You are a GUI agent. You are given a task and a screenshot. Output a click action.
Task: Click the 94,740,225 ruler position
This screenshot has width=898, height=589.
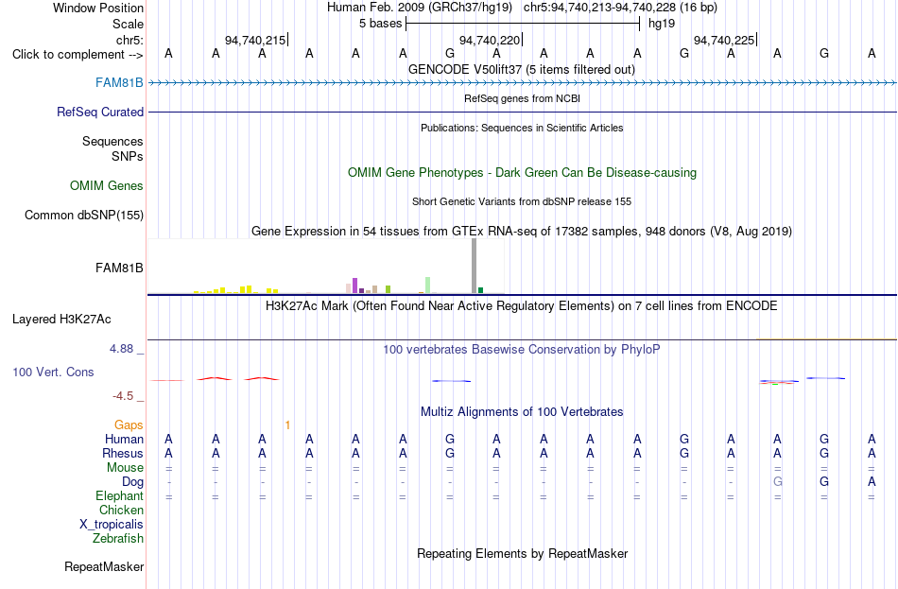pos(724,40)
